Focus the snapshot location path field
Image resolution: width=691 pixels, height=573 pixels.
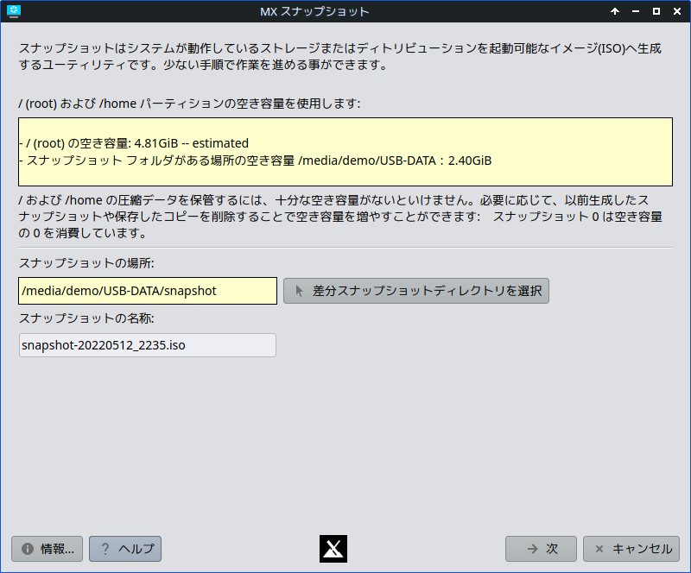[148, 291]
